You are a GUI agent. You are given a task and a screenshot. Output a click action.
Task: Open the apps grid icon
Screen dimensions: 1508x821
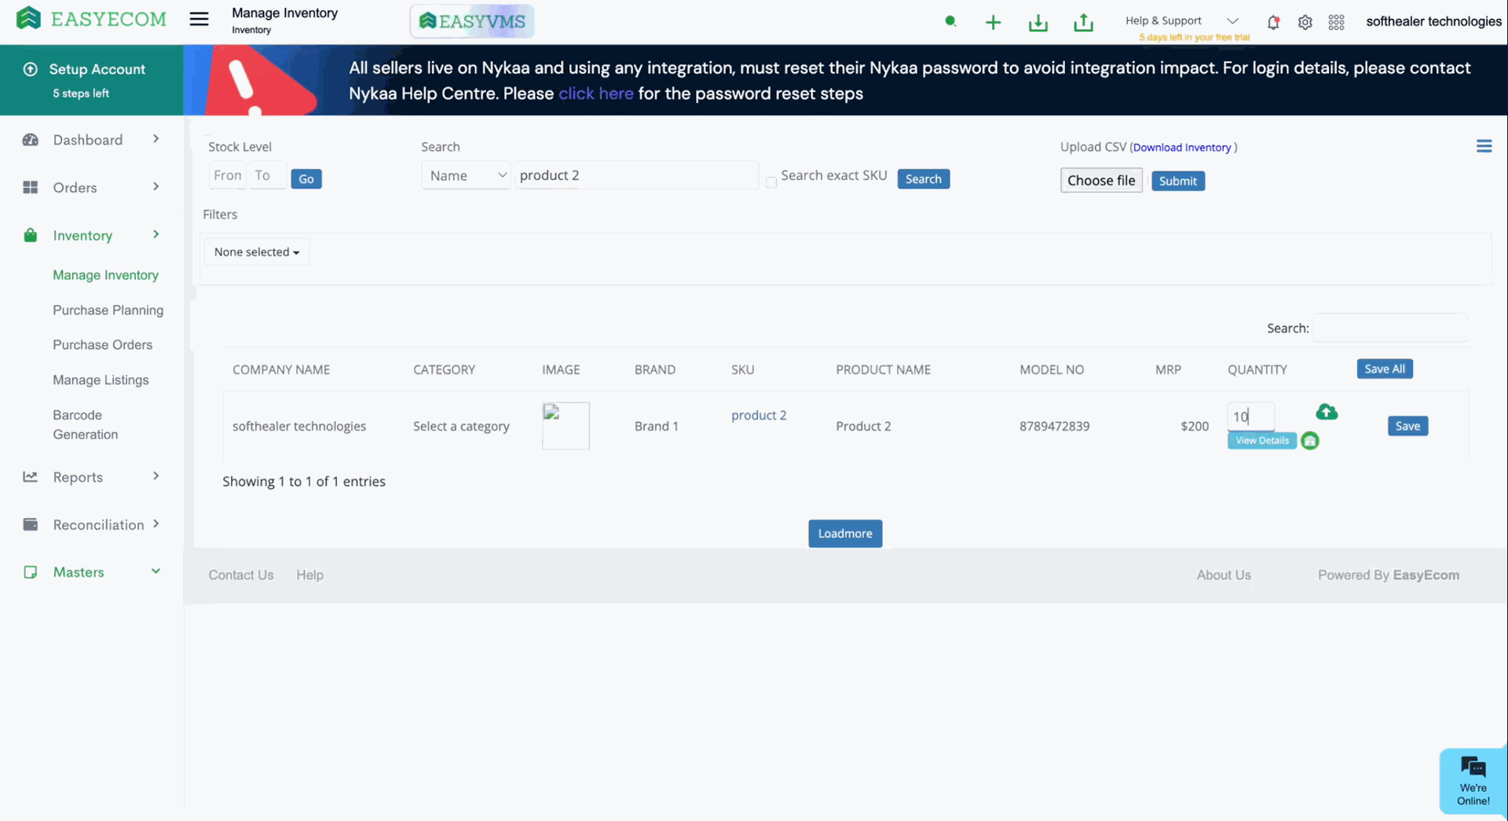1336,22
